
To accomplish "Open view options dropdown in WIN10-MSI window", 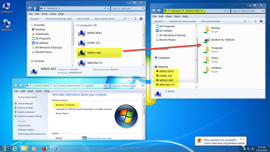I will point(249,21).
